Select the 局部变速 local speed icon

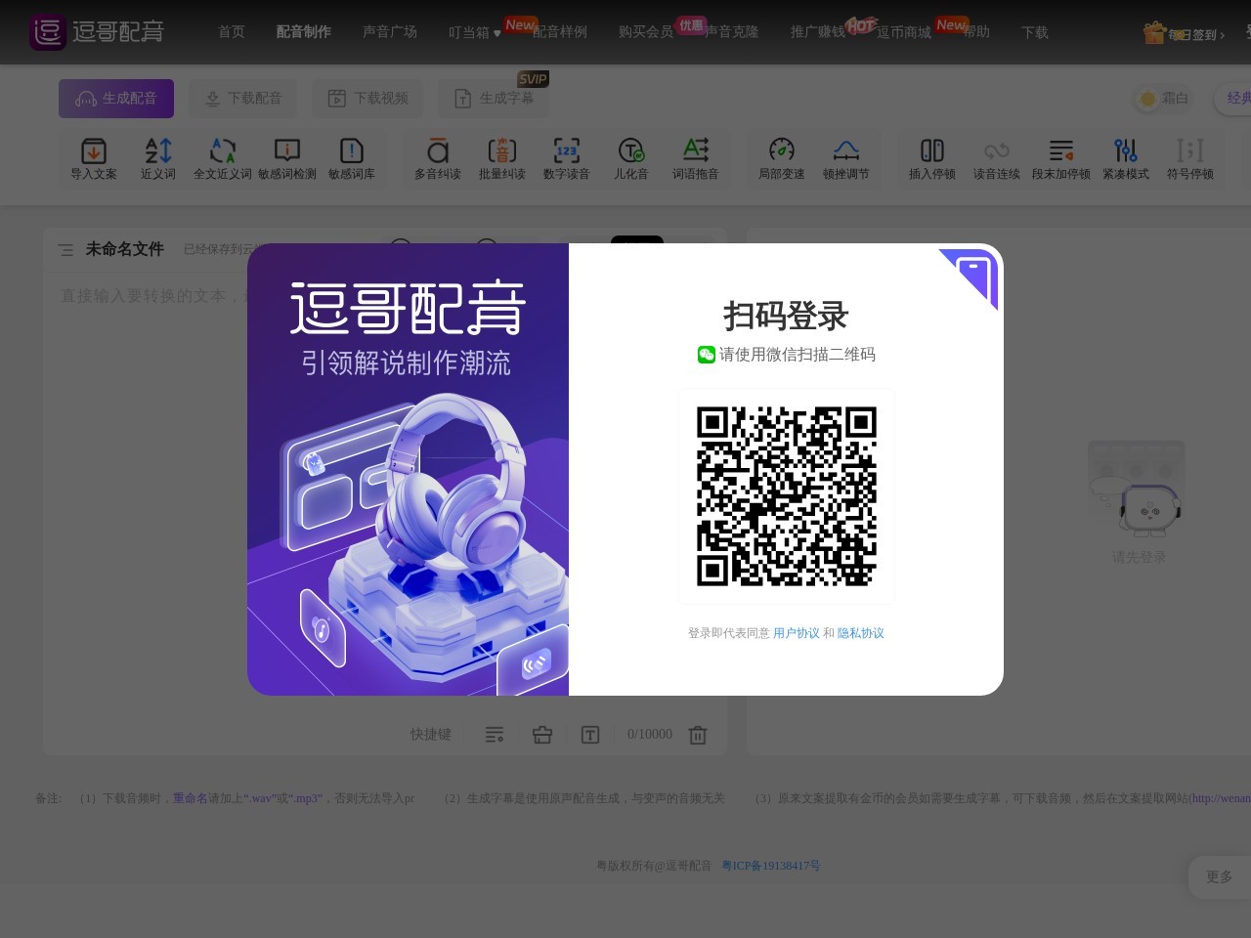pos(781,158)
